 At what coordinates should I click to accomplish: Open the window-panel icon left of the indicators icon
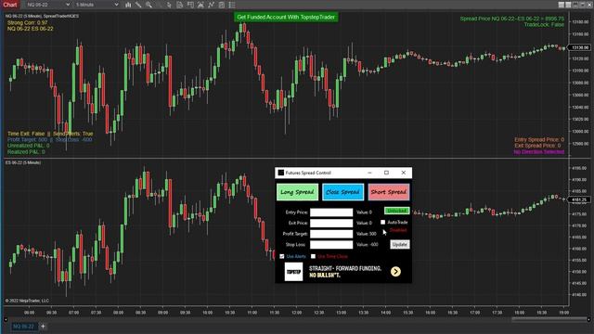[190, 5]
